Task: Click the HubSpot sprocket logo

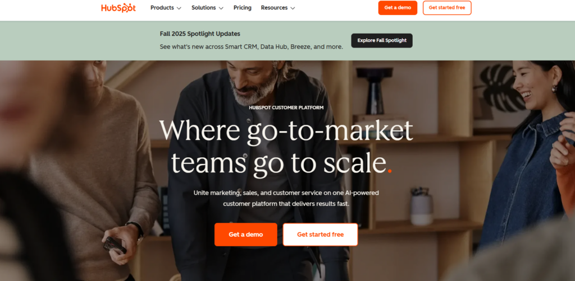Action: (x=118, y=8)
